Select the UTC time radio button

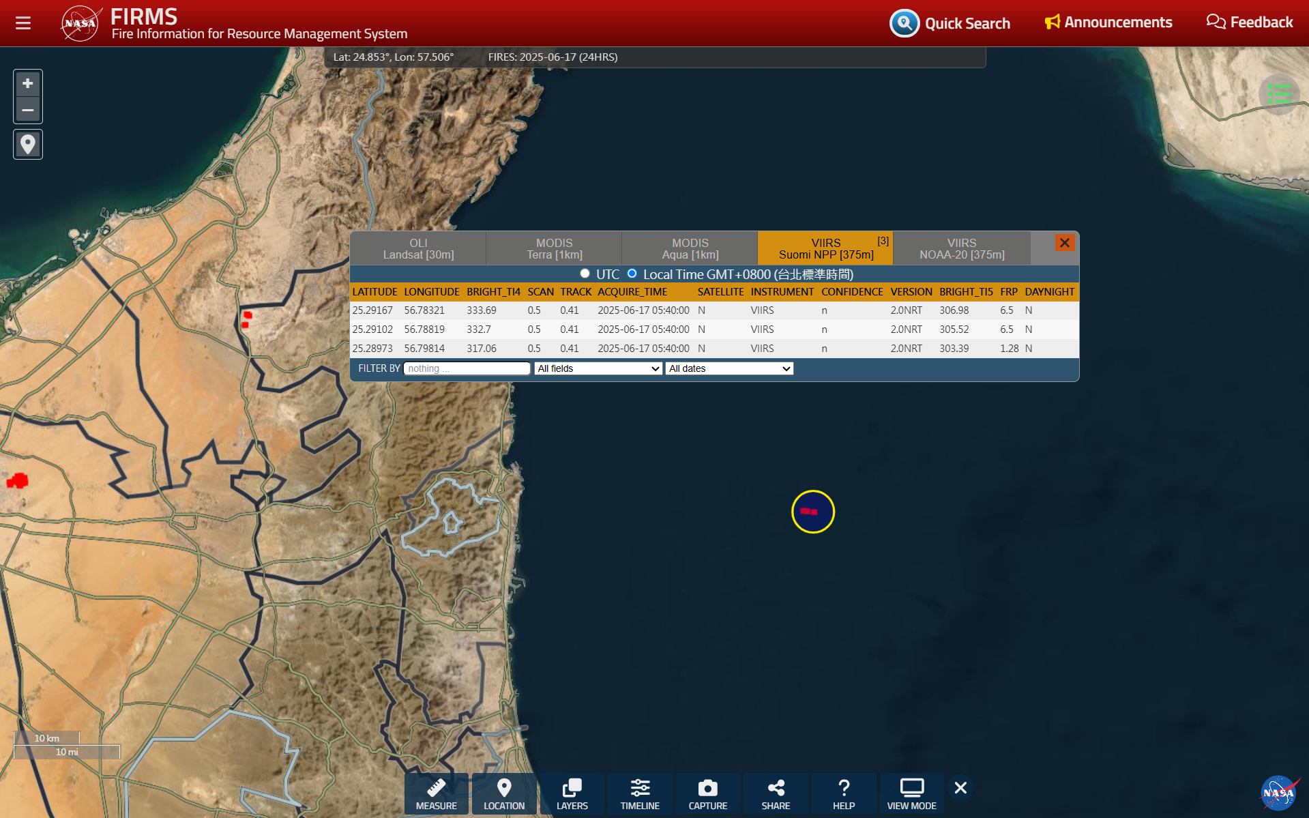(x=585, y=274)
